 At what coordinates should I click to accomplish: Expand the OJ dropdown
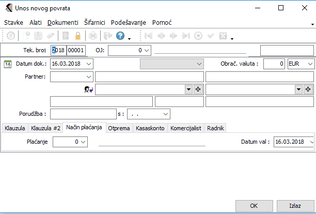point(146,50)
